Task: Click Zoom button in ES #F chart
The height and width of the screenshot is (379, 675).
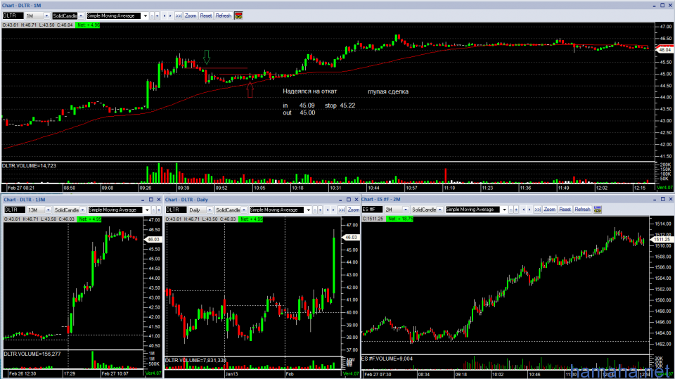Action: (550, 210)
